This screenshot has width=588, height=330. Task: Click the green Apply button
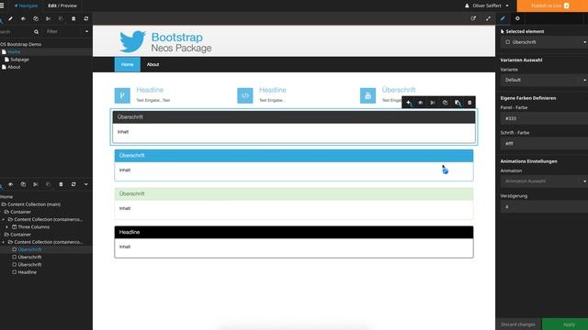click(x=565, y=324)
